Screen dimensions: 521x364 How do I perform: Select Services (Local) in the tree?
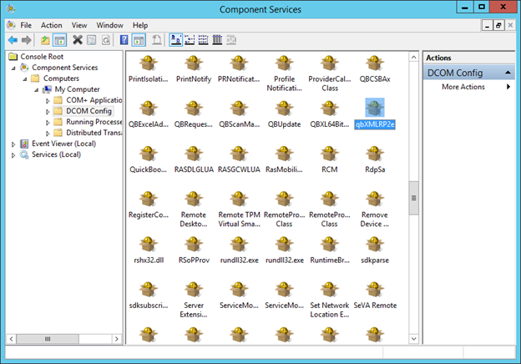coord(55,154)
